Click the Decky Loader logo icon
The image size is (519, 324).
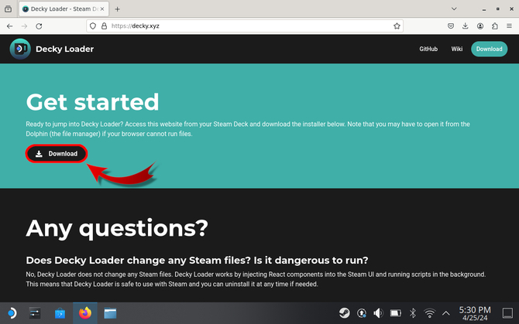pos(20,49)
